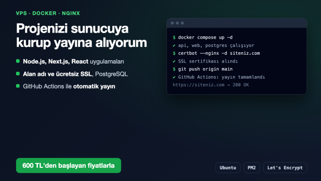321x181 pixels.
Task: Click the 'Node.js, Next.js, React uygulamaları' bullet text
Action: click(x=73, y=62)
